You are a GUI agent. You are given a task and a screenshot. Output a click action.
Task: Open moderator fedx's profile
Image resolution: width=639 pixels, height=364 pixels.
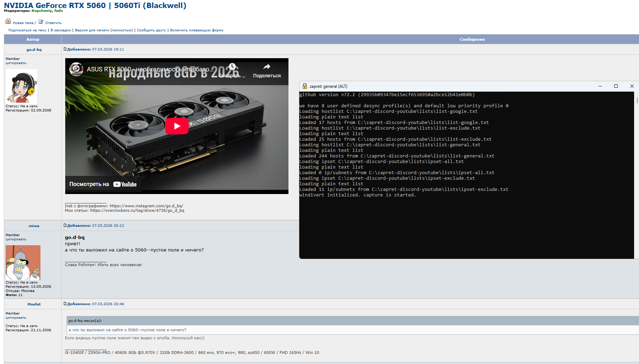pos(59,11)
